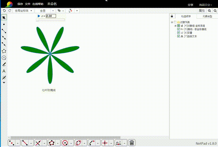Uncheck visibility of [4]对象组:坐标系组

click(178, 26)
